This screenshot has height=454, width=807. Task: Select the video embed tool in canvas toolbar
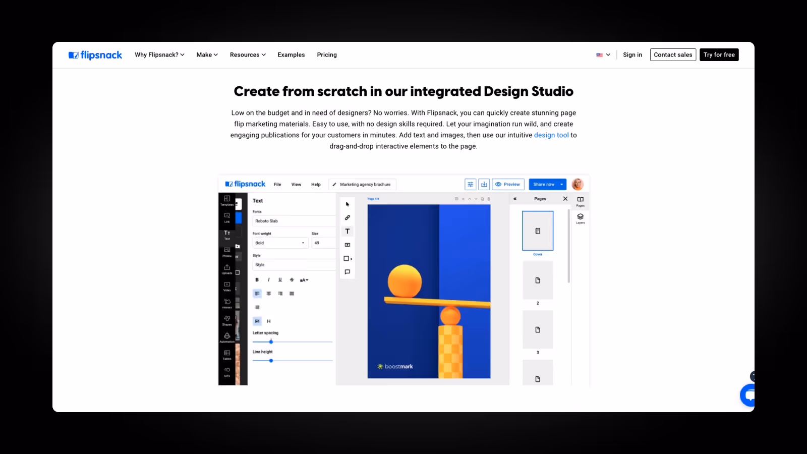pos(348,245)
